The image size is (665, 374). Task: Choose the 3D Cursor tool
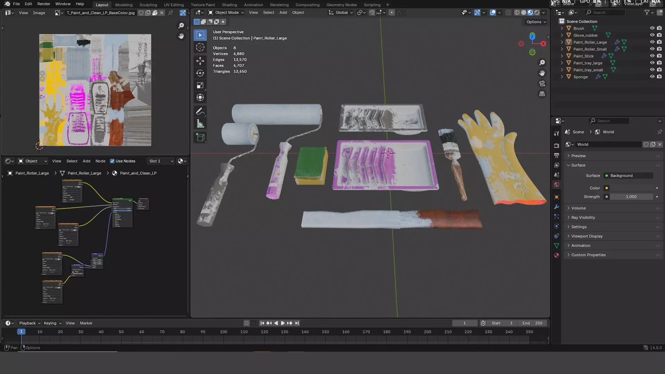coord(200,47)
